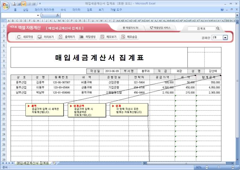Select row header 17
The height and width of the screenshot is (170, 240).
click(4, 99)
